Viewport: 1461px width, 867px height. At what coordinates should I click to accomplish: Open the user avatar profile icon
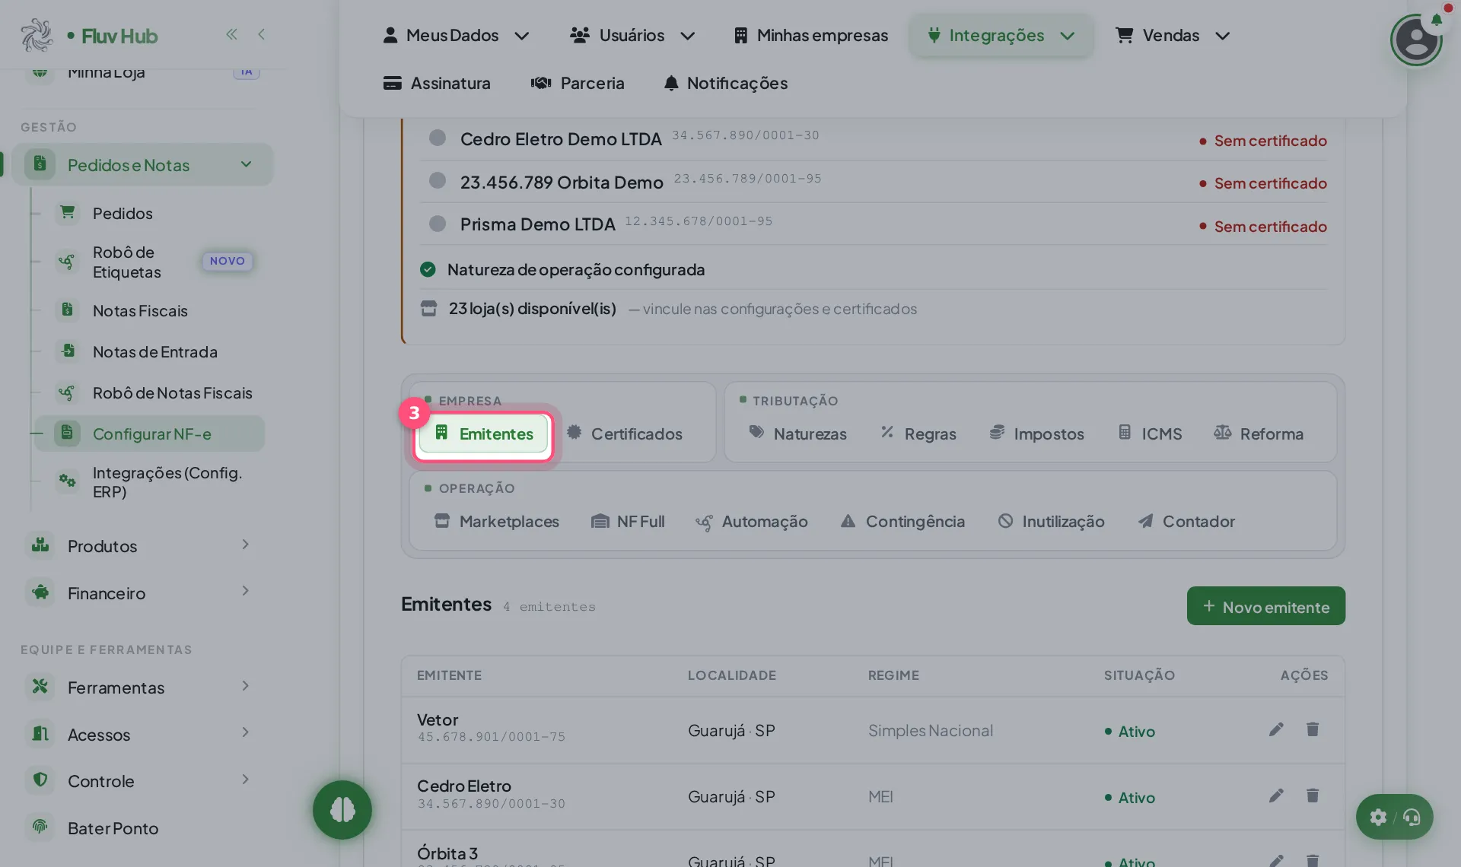click(x=1416, y=40)
